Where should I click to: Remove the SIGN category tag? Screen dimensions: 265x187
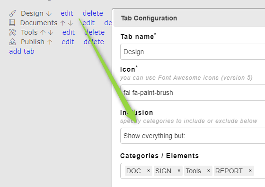point(179,170)
